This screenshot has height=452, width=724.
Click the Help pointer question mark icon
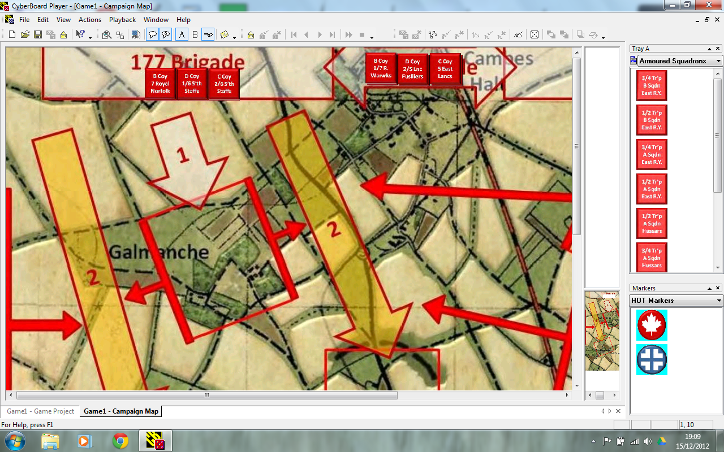coord(80,35)
